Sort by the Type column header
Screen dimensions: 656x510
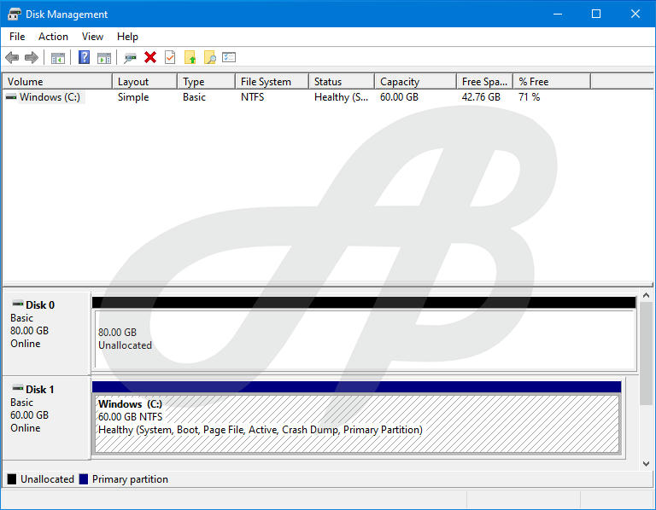206,82
